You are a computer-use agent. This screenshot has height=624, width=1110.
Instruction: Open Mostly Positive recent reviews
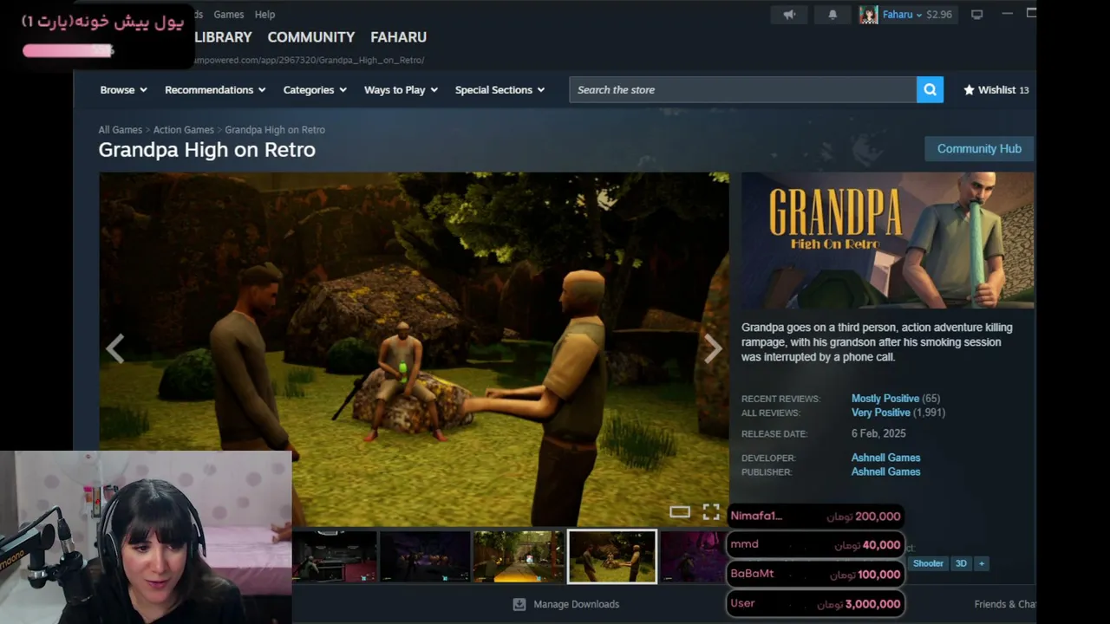click(x=885, y=399)
